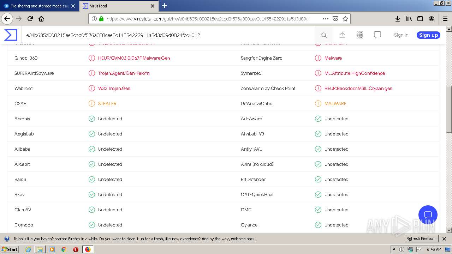The width and height of the screenshot is (452, 254).
Task: Click scrollbar down arrow
Action: (449, 230)
